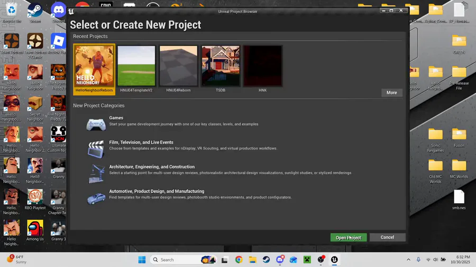Select the MC Worlds folder
The height and width of the screenshot is (267, 476).
pos(459,169)
